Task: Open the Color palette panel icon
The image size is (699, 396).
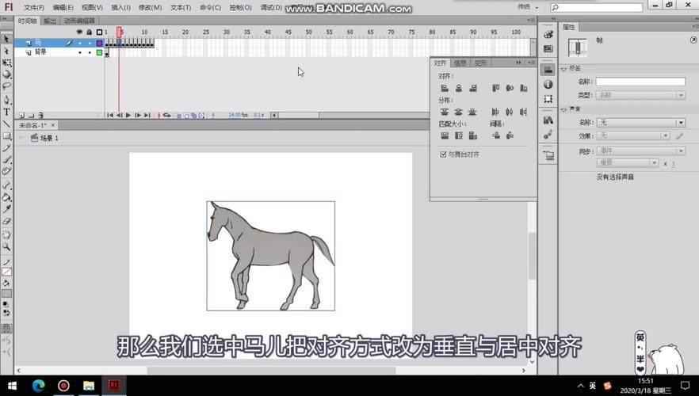Action: [548, 35]
